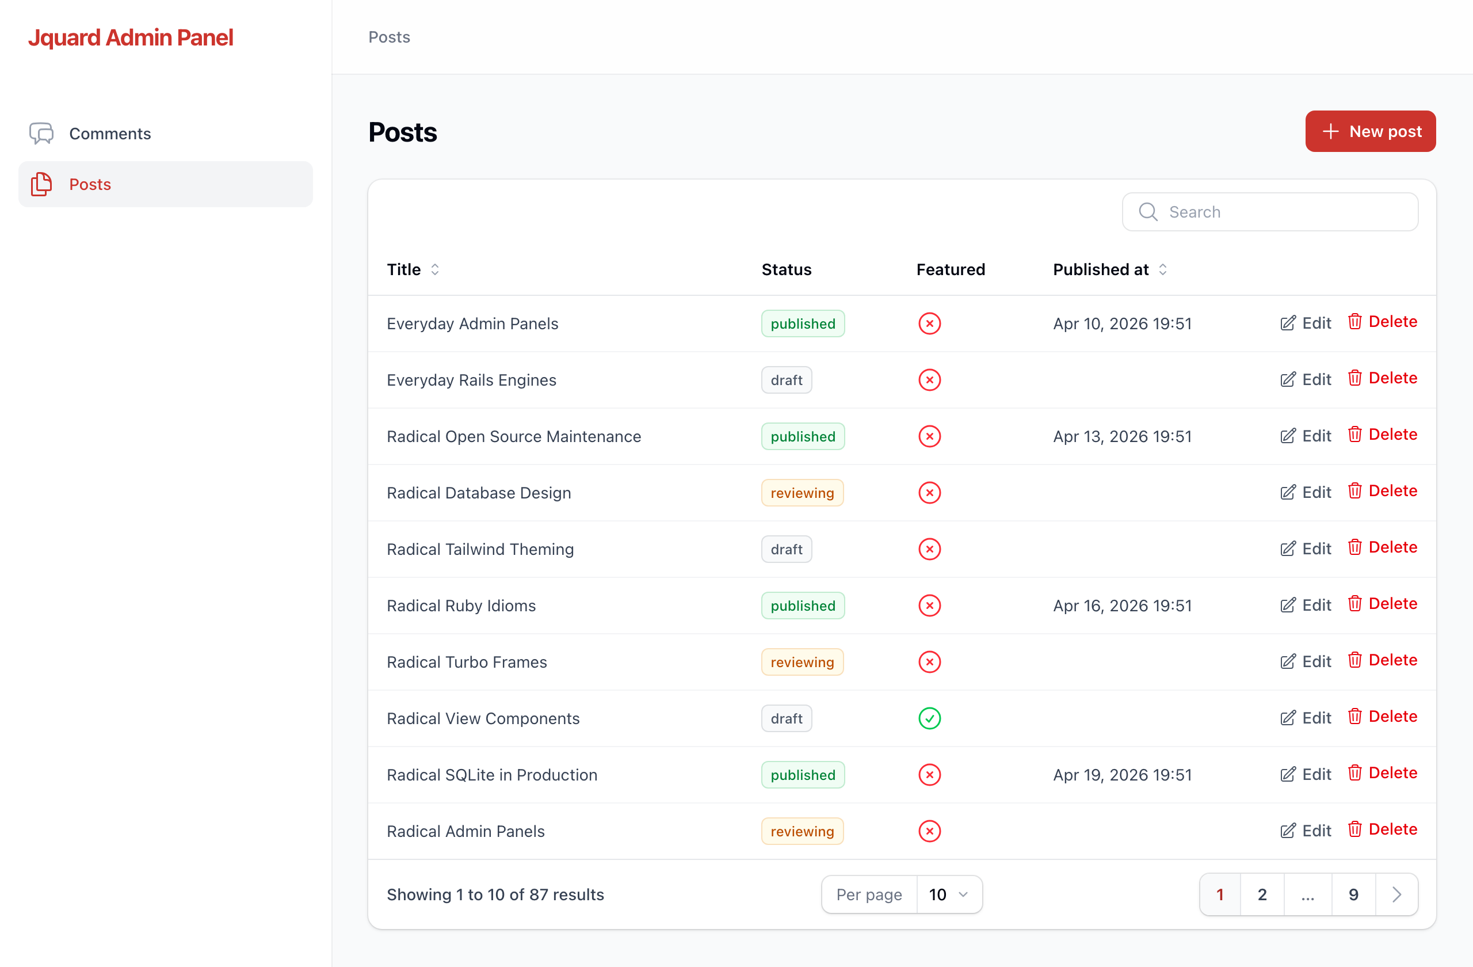
Task: Go to the Jquard Admin Panel home
Action: coord(131,37)
